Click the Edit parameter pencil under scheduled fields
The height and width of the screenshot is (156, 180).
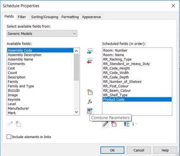105,124
